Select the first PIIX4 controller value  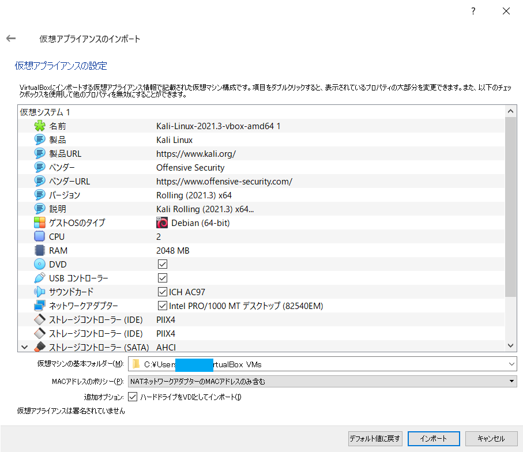[165, 320]
